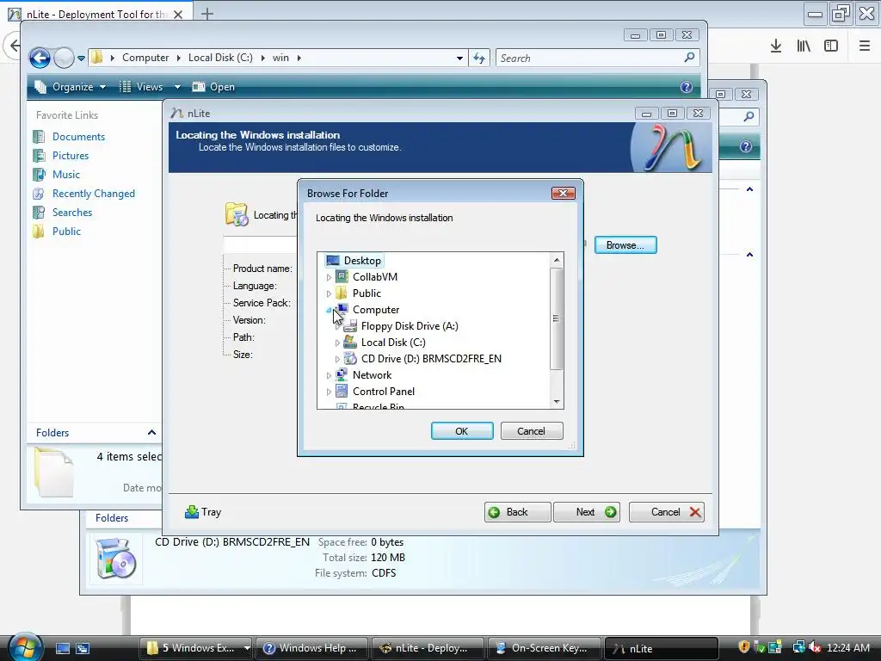Select Computer in the tree
The image size is (881, 661).
point(376,310)
